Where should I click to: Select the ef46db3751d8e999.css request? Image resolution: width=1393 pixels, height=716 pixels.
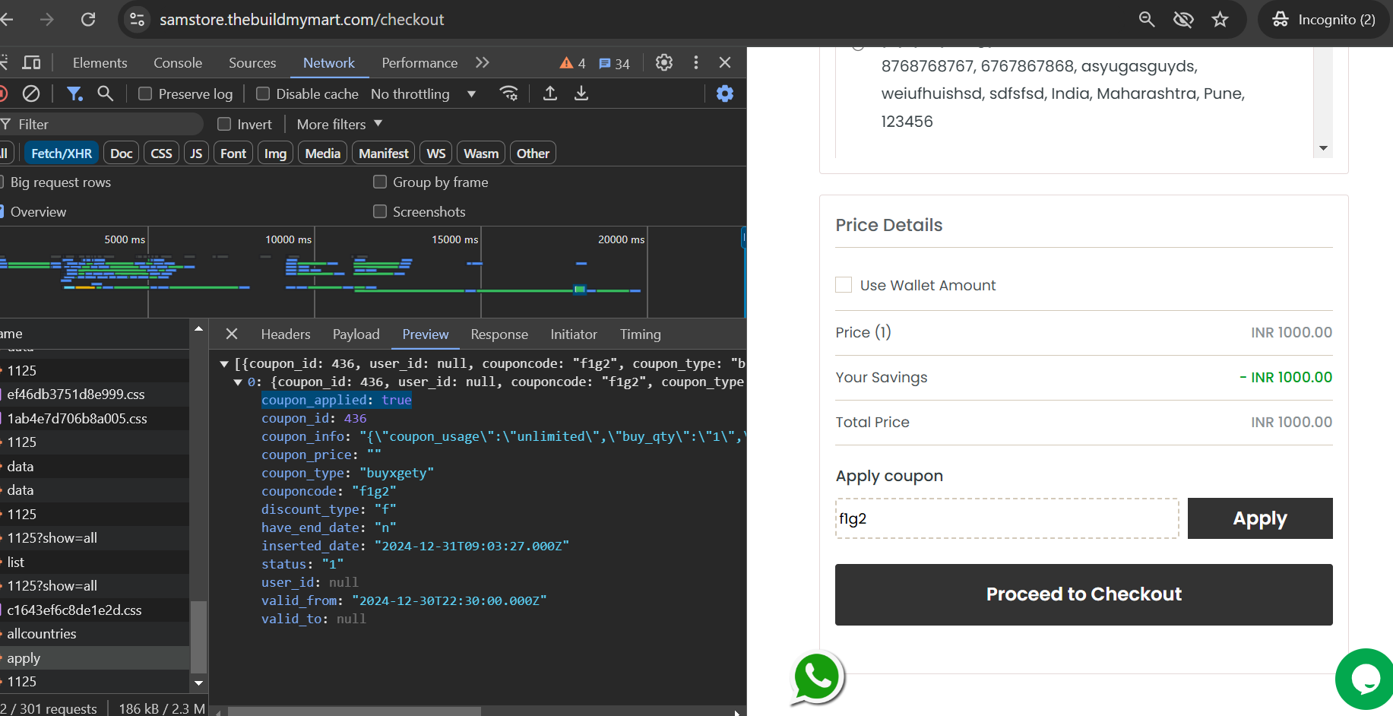tap(94, 394)
